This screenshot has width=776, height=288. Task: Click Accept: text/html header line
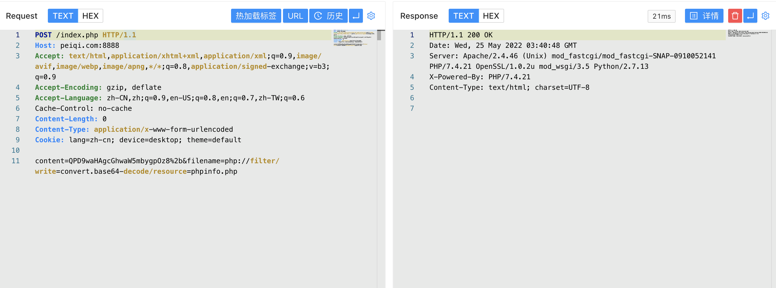(178, 56)
